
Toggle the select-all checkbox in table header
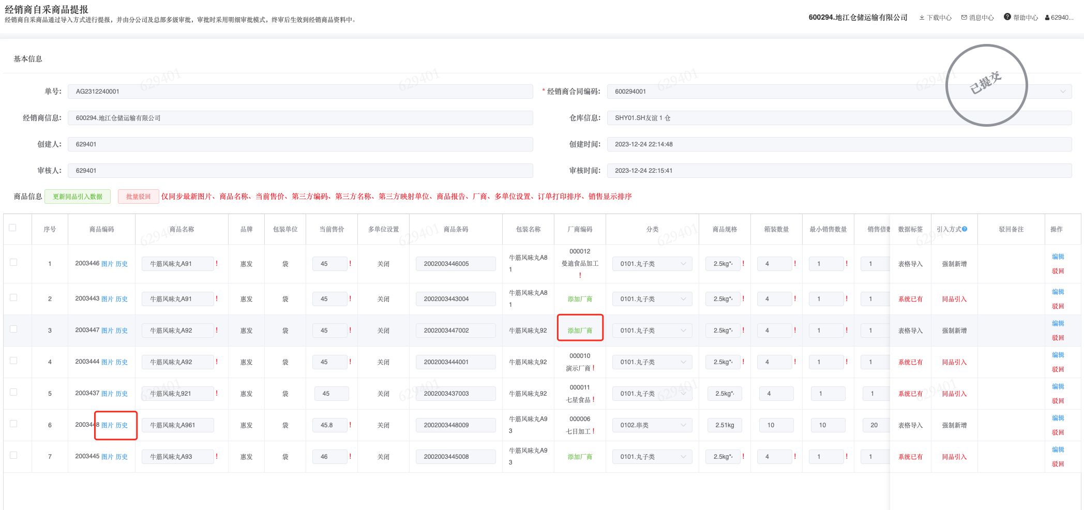click(x=13, y=228)
